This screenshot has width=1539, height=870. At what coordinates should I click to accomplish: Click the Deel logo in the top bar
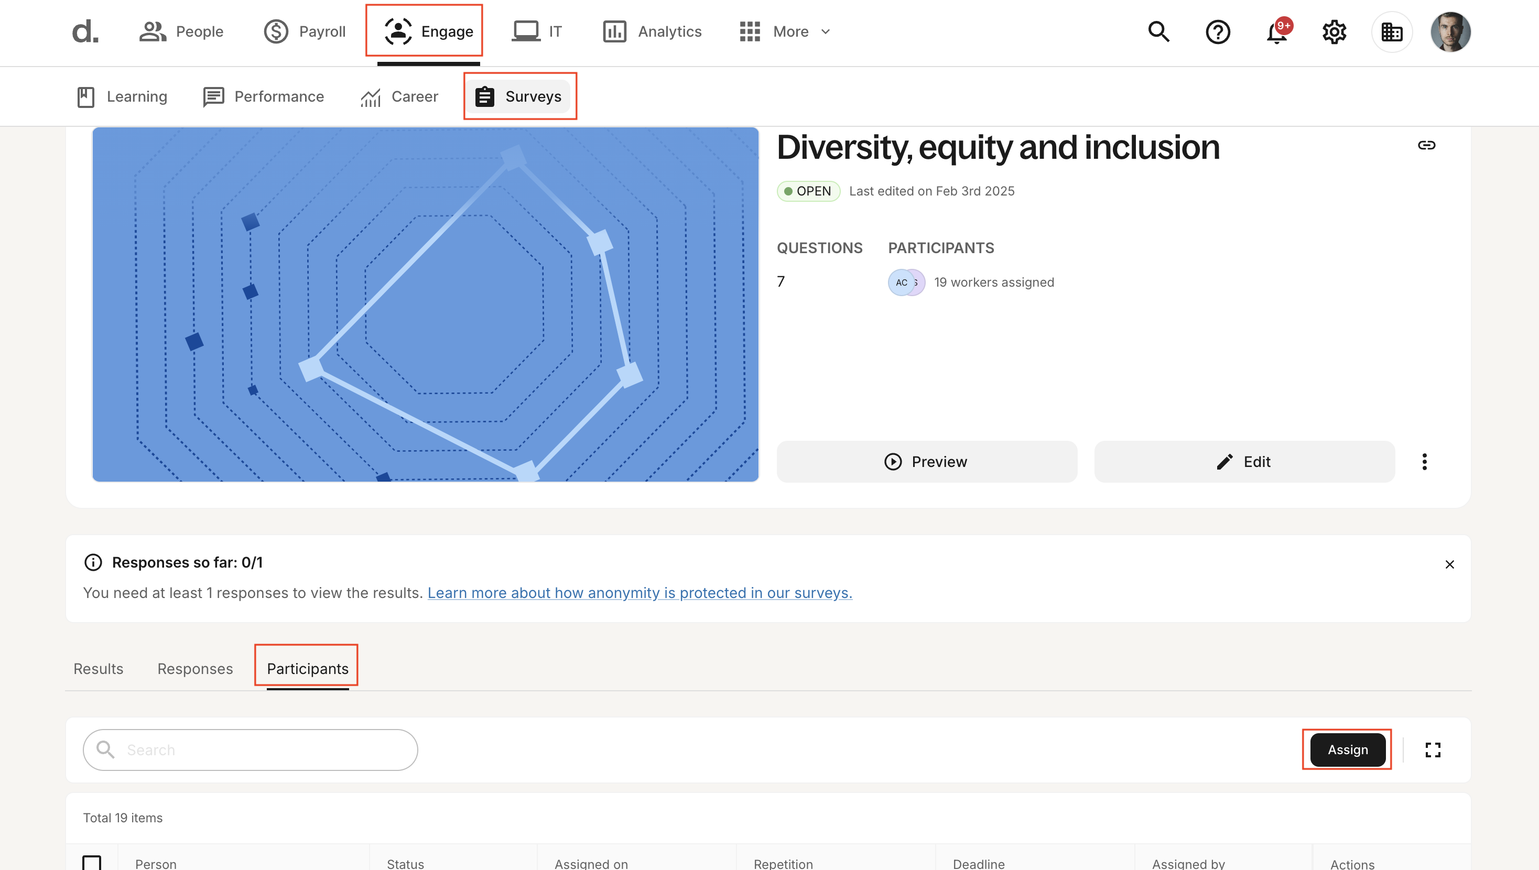(85, 31)
